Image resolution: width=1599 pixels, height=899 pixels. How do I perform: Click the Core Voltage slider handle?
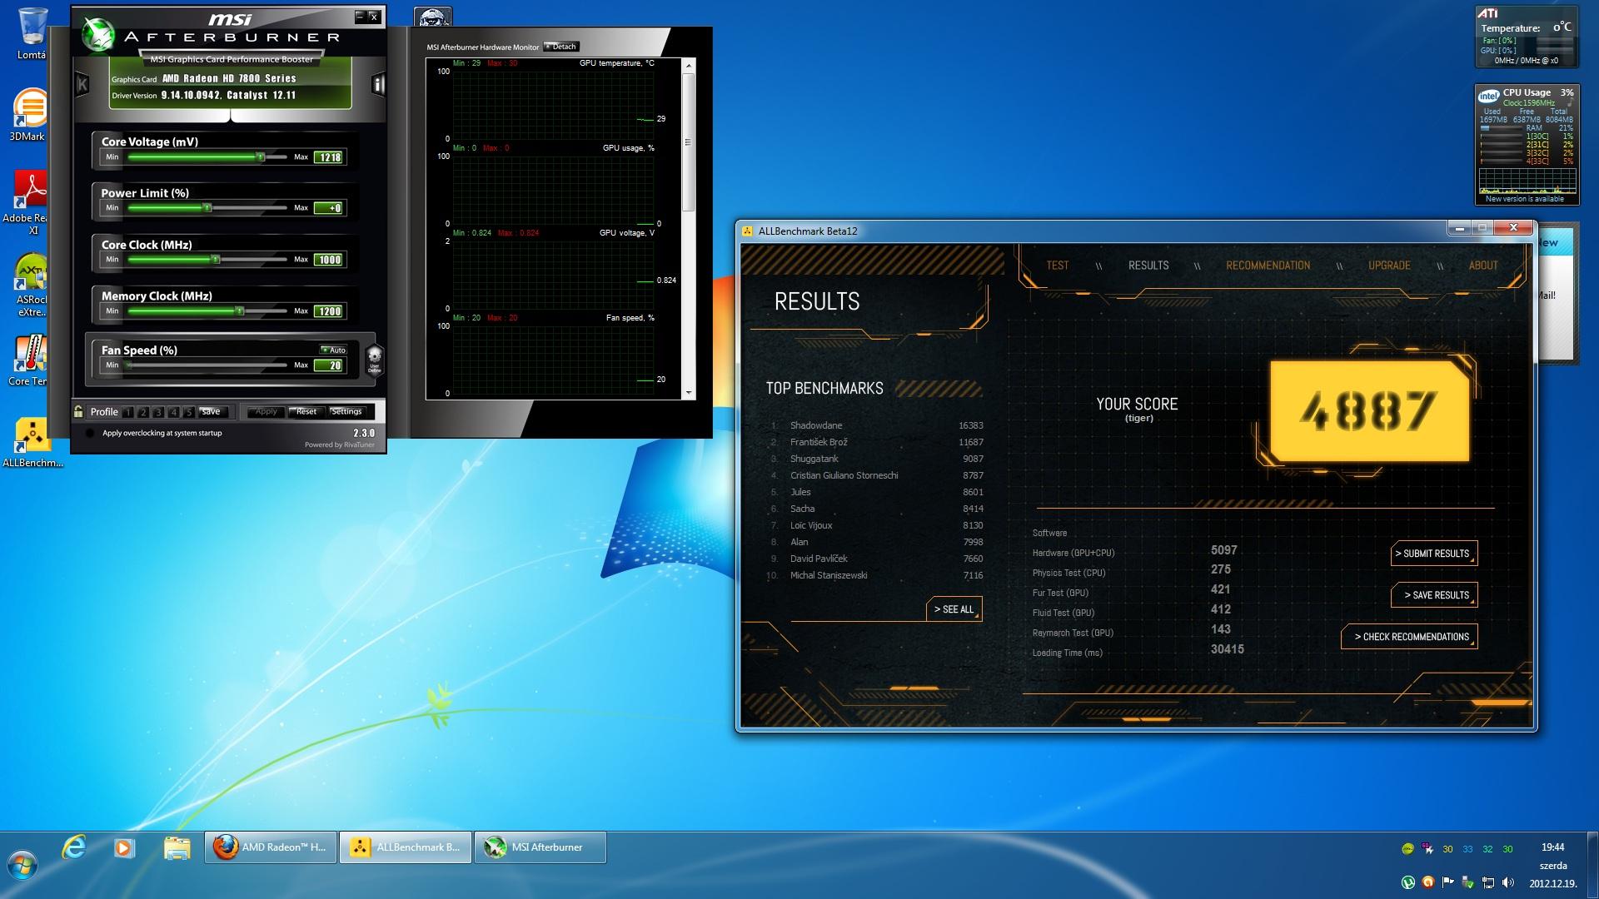coord(261,156)
